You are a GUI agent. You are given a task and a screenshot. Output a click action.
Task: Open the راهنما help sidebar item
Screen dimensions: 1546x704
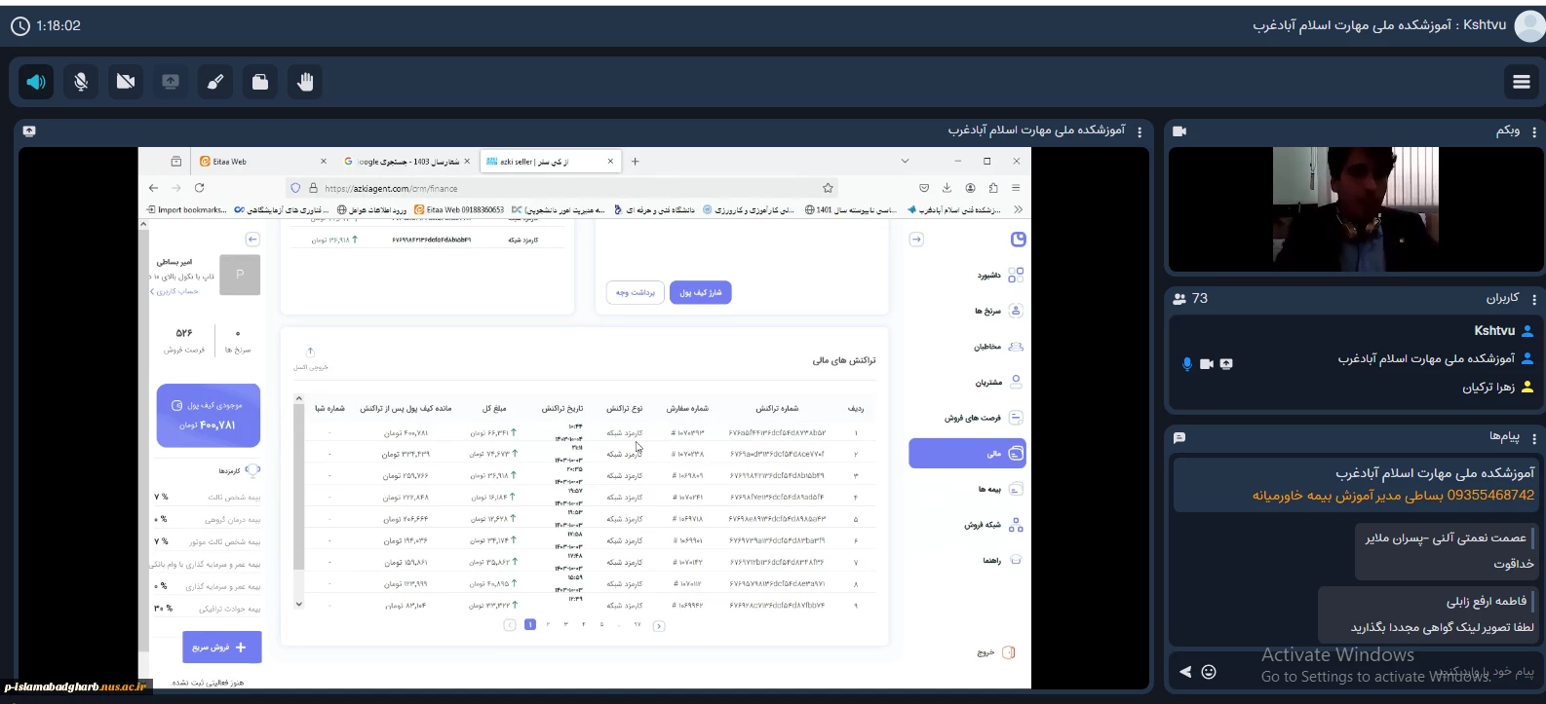[x=1002, y=560]
